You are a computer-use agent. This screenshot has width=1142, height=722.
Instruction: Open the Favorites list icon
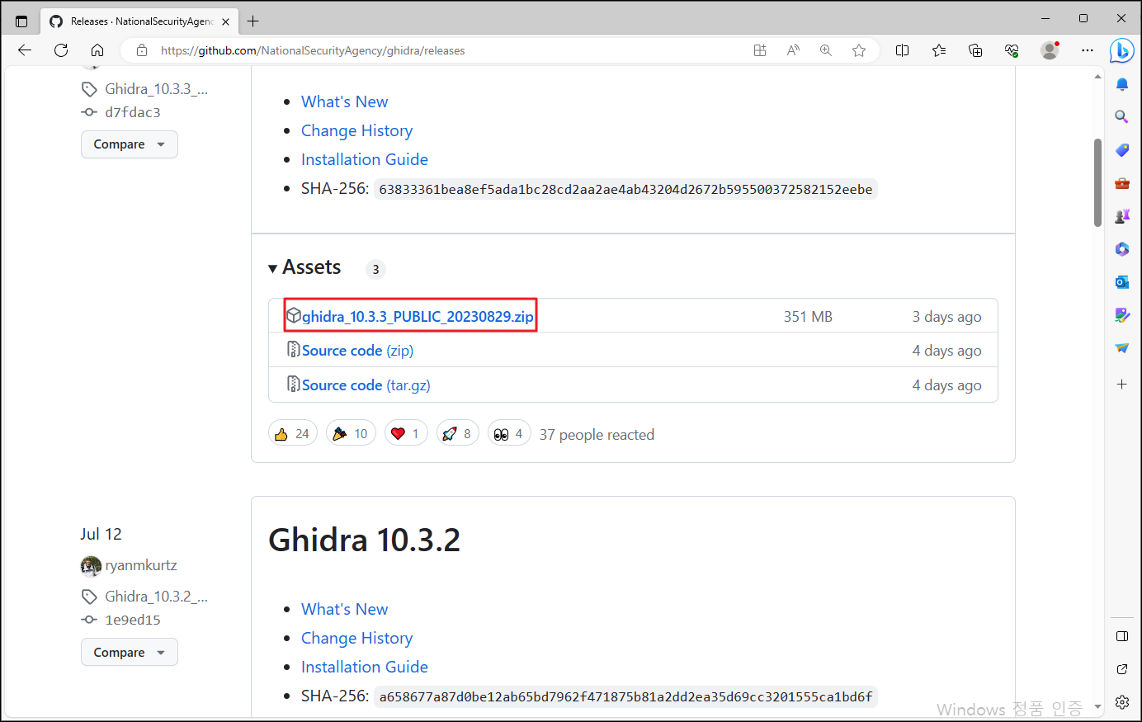939,50
